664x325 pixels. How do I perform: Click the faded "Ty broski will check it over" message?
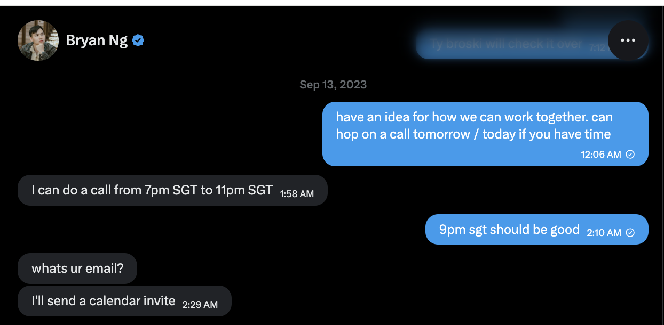tap(503, 44)
